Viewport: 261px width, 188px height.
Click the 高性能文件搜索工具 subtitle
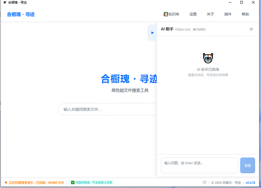130,91
